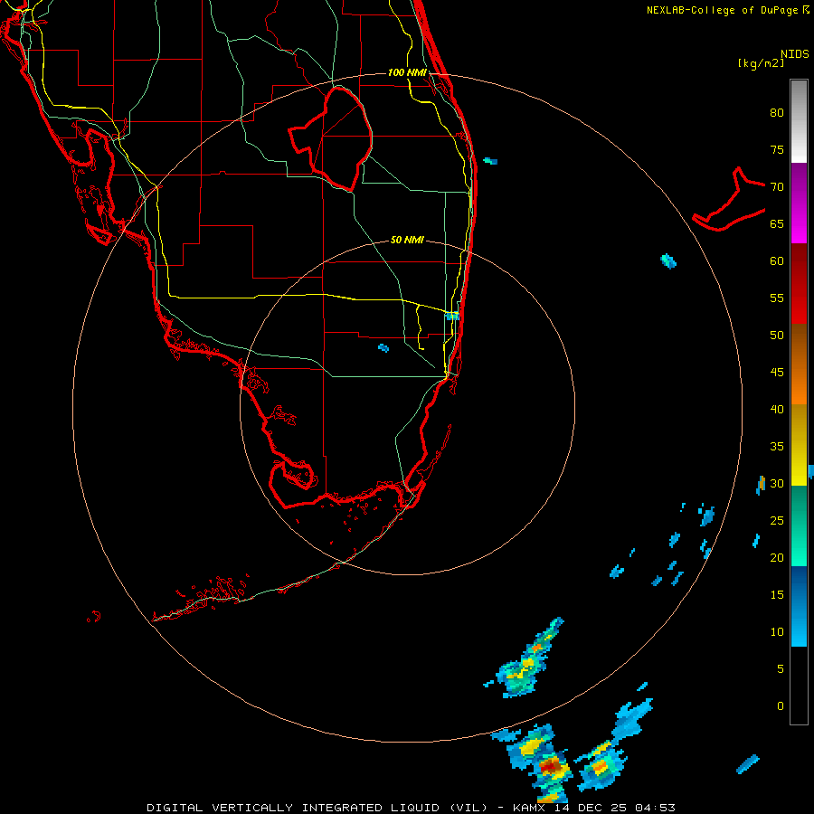Click the scale value 45
Image resolution: width=814 pixels, height=814 pixels.
[777, 373]
